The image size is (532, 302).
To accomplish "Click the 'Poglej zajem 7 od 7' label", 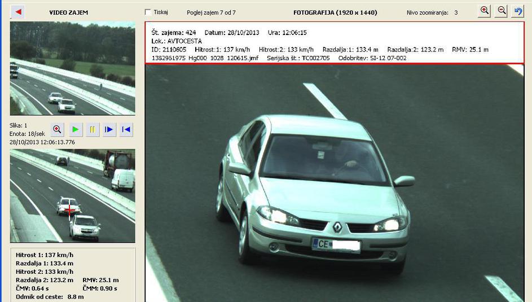I will (211, 12).
